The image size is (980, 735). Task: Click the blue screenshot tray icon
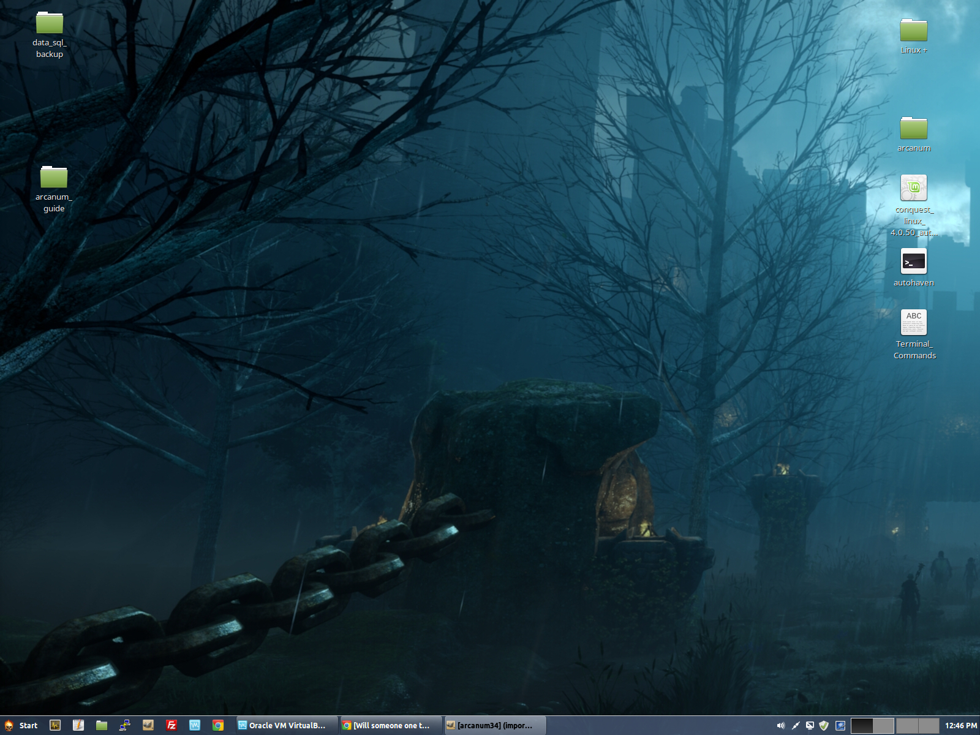pyautogui.click(x=841, y=725)
